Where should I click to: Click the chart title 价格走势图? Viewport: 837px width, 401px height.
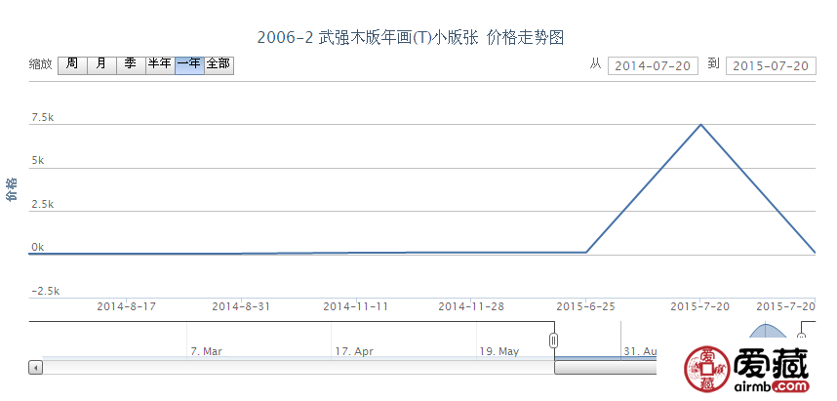click(525, 37)
